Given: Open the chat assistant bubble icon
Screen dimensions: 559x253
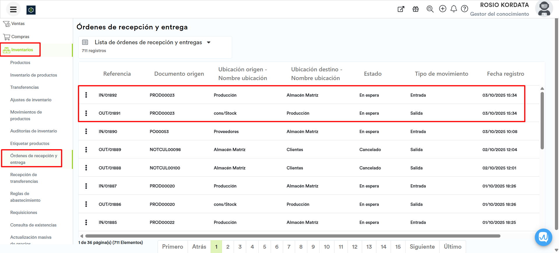Looking at the screenshot, I should coord(543,237).
